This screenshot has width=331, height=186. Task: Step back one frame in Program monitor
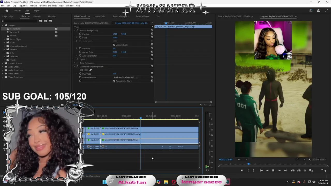coord(267,171)
